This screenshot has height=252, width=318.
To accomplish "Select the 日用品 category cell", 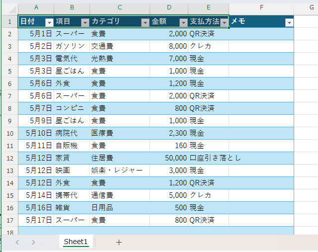I will tap(120, 208).
